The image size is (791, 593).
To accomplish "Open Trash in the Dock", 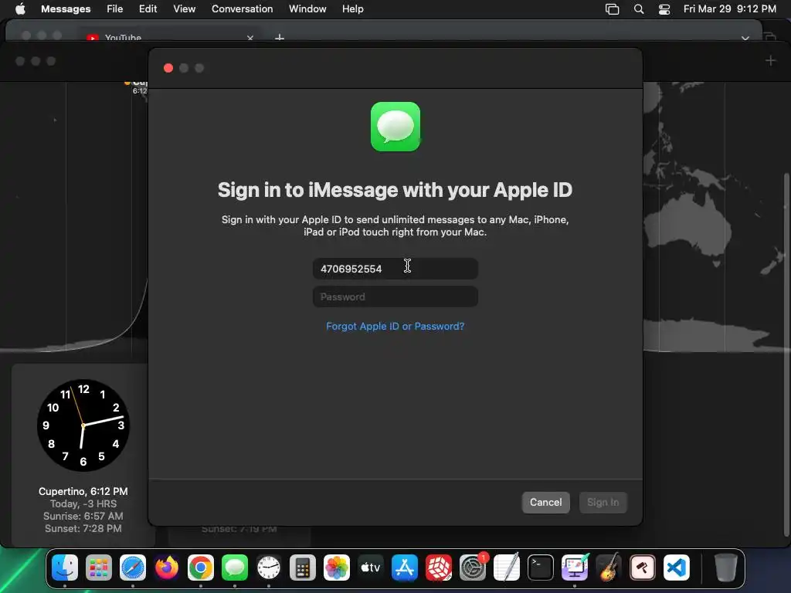I will point(725,568).
